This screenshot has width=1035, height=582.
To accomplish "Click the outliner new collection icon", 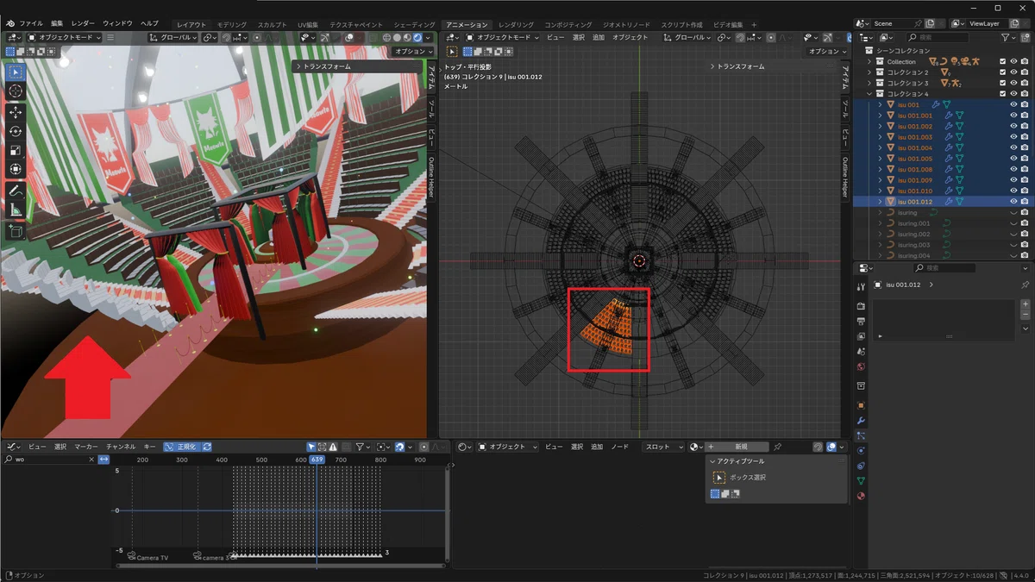I will [1025, 38].
